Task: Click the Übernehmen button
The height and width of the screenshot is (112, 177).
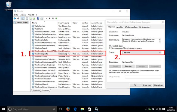Action: (x=158, y=85)
